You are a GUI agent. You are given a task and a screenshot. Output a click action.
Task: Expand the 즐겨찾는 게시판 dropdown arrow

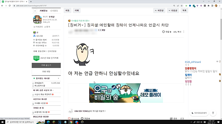[59, 79]
